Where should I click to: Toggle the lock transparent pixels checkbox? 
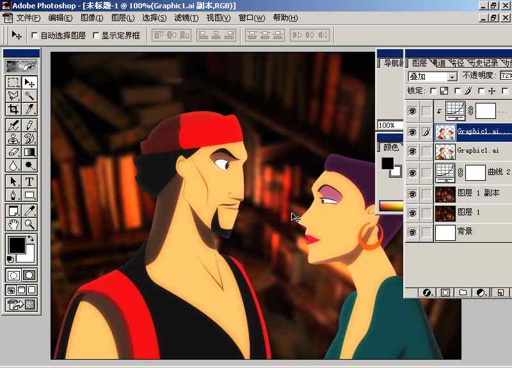point(433,91)
